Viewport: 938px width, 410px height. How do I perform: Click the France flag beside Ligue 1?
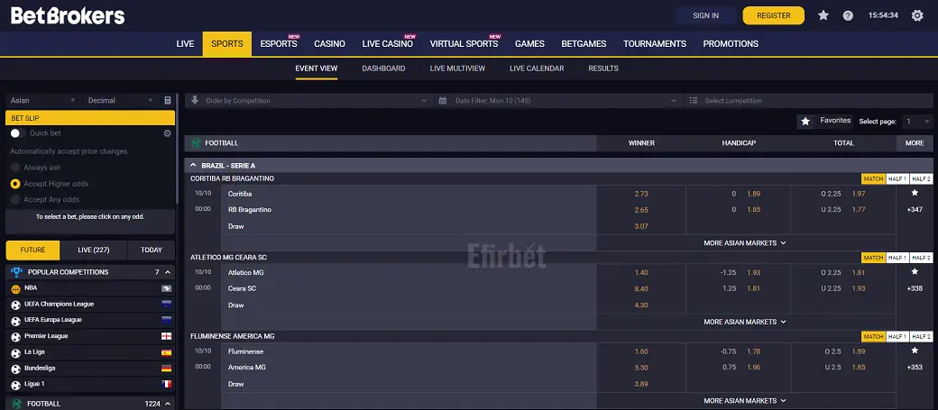pyautogui.click(x=166, y=384)
